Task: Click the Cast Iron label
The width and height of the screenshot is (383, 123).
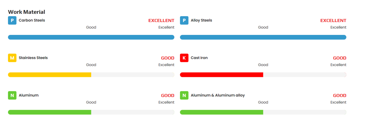Action: 199,58
